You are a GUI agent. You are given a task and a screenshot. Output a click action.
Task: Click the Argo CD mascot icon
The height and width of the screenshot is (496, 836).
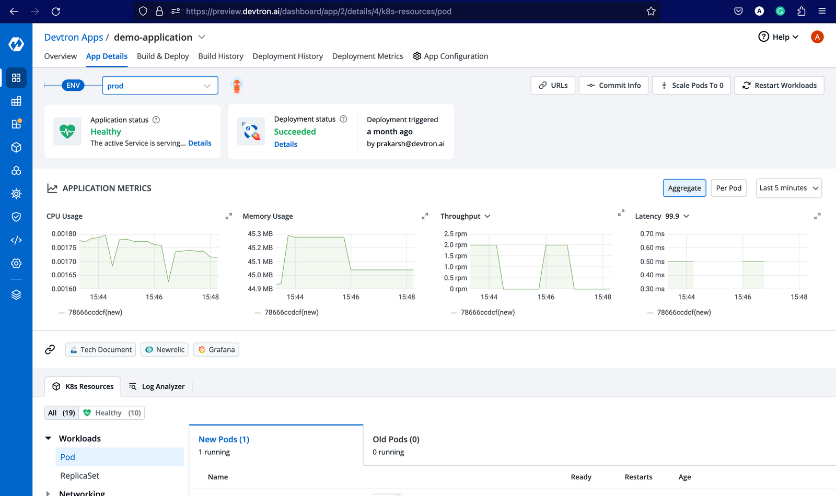[x=237, y=86]
